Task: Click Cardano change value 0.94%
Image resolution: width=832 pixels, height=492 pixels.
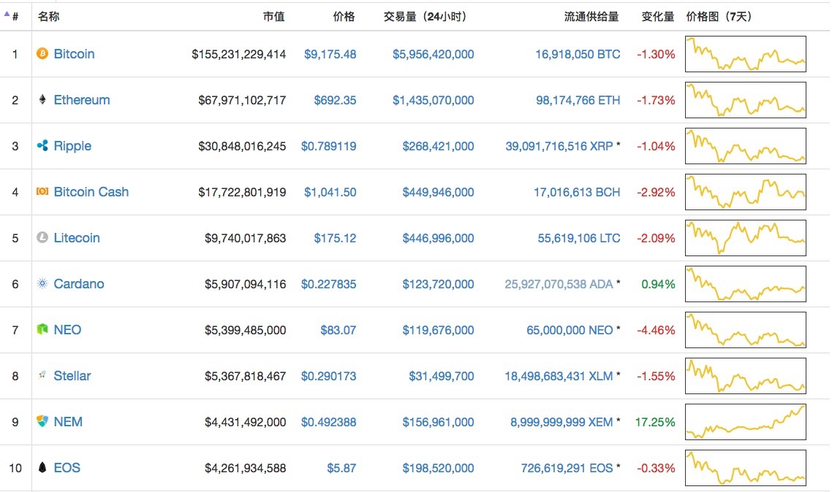Action: tap(658, 285)
